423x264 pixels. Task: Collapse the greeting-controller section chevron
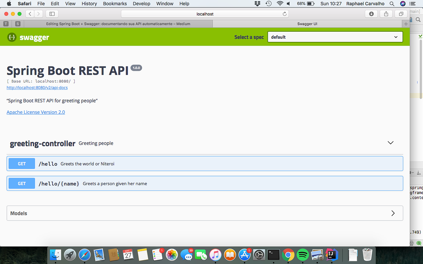pos(390,143)
